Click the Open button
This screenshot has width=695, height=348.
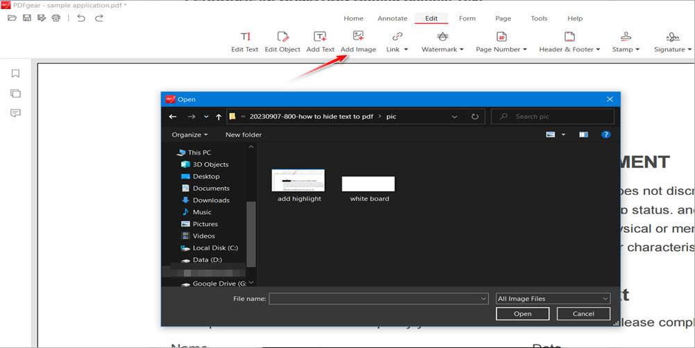pos(523,314)
